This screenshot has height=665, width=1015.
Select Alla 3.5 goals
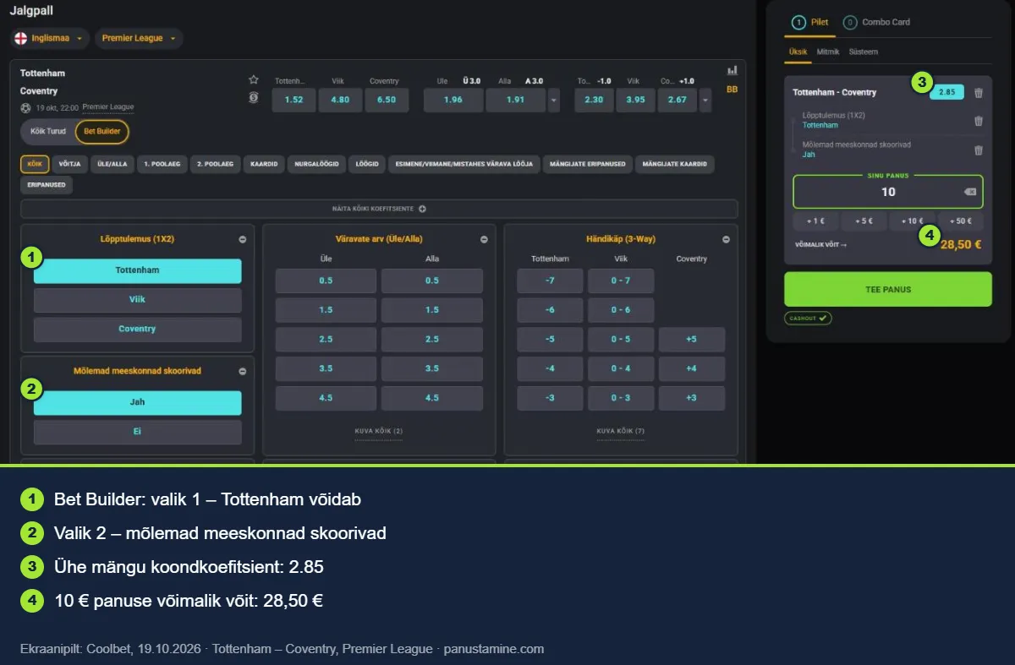tap(432, 369)
